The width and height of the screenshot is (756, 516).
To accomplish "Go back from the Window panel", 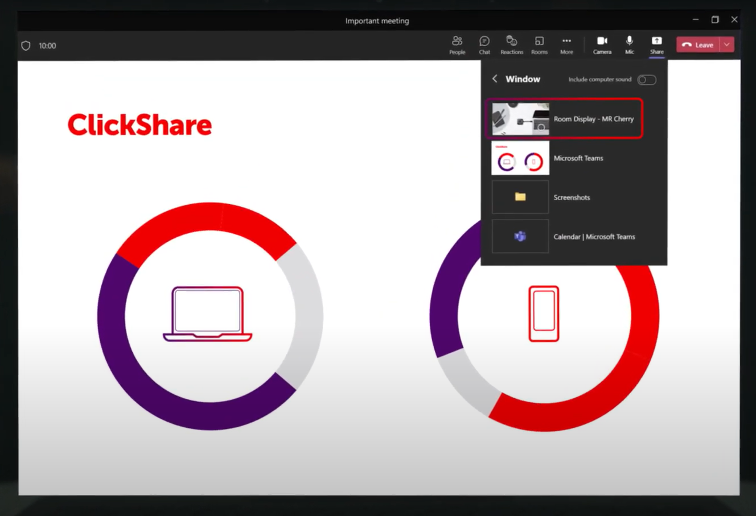I will [495, 79].
